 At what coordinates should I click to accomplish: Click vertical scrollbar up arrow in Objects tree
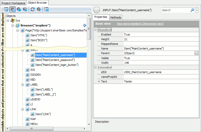coord(89,16)
